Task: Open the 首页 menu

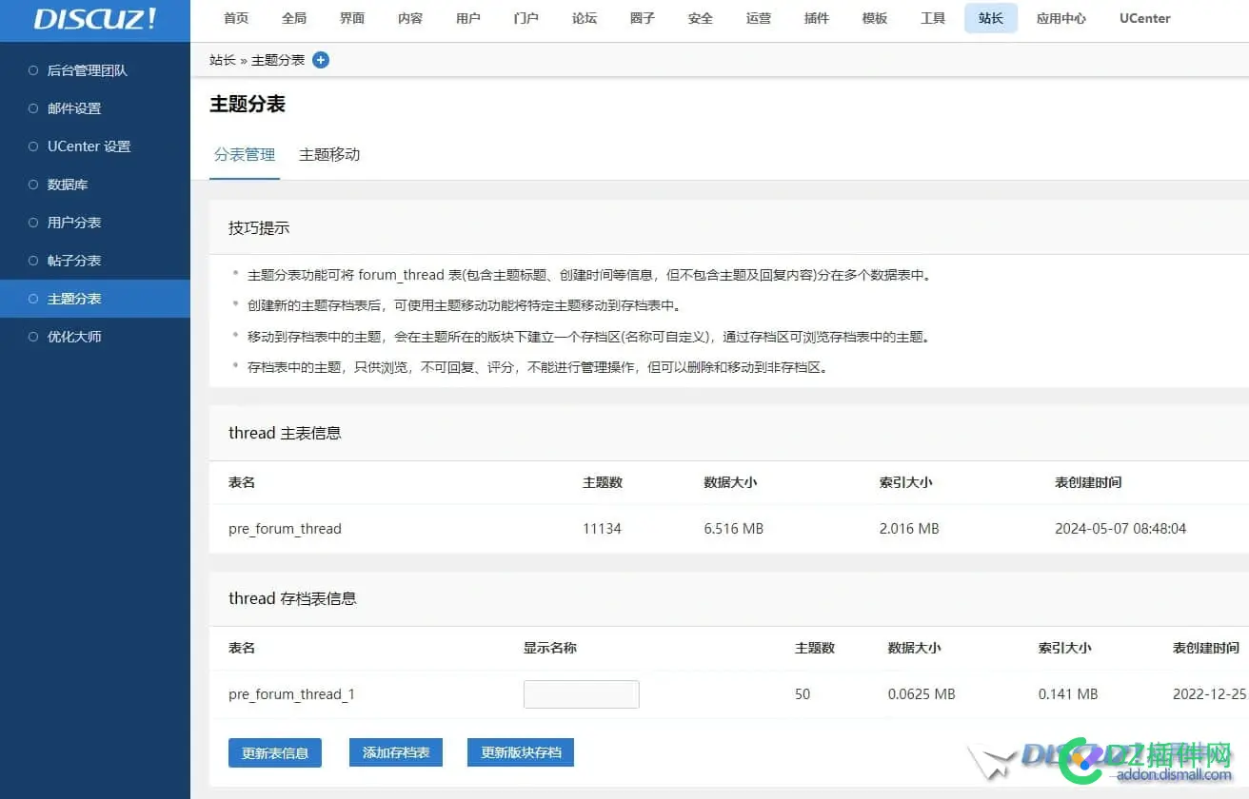Action: (x=236, y=18)
